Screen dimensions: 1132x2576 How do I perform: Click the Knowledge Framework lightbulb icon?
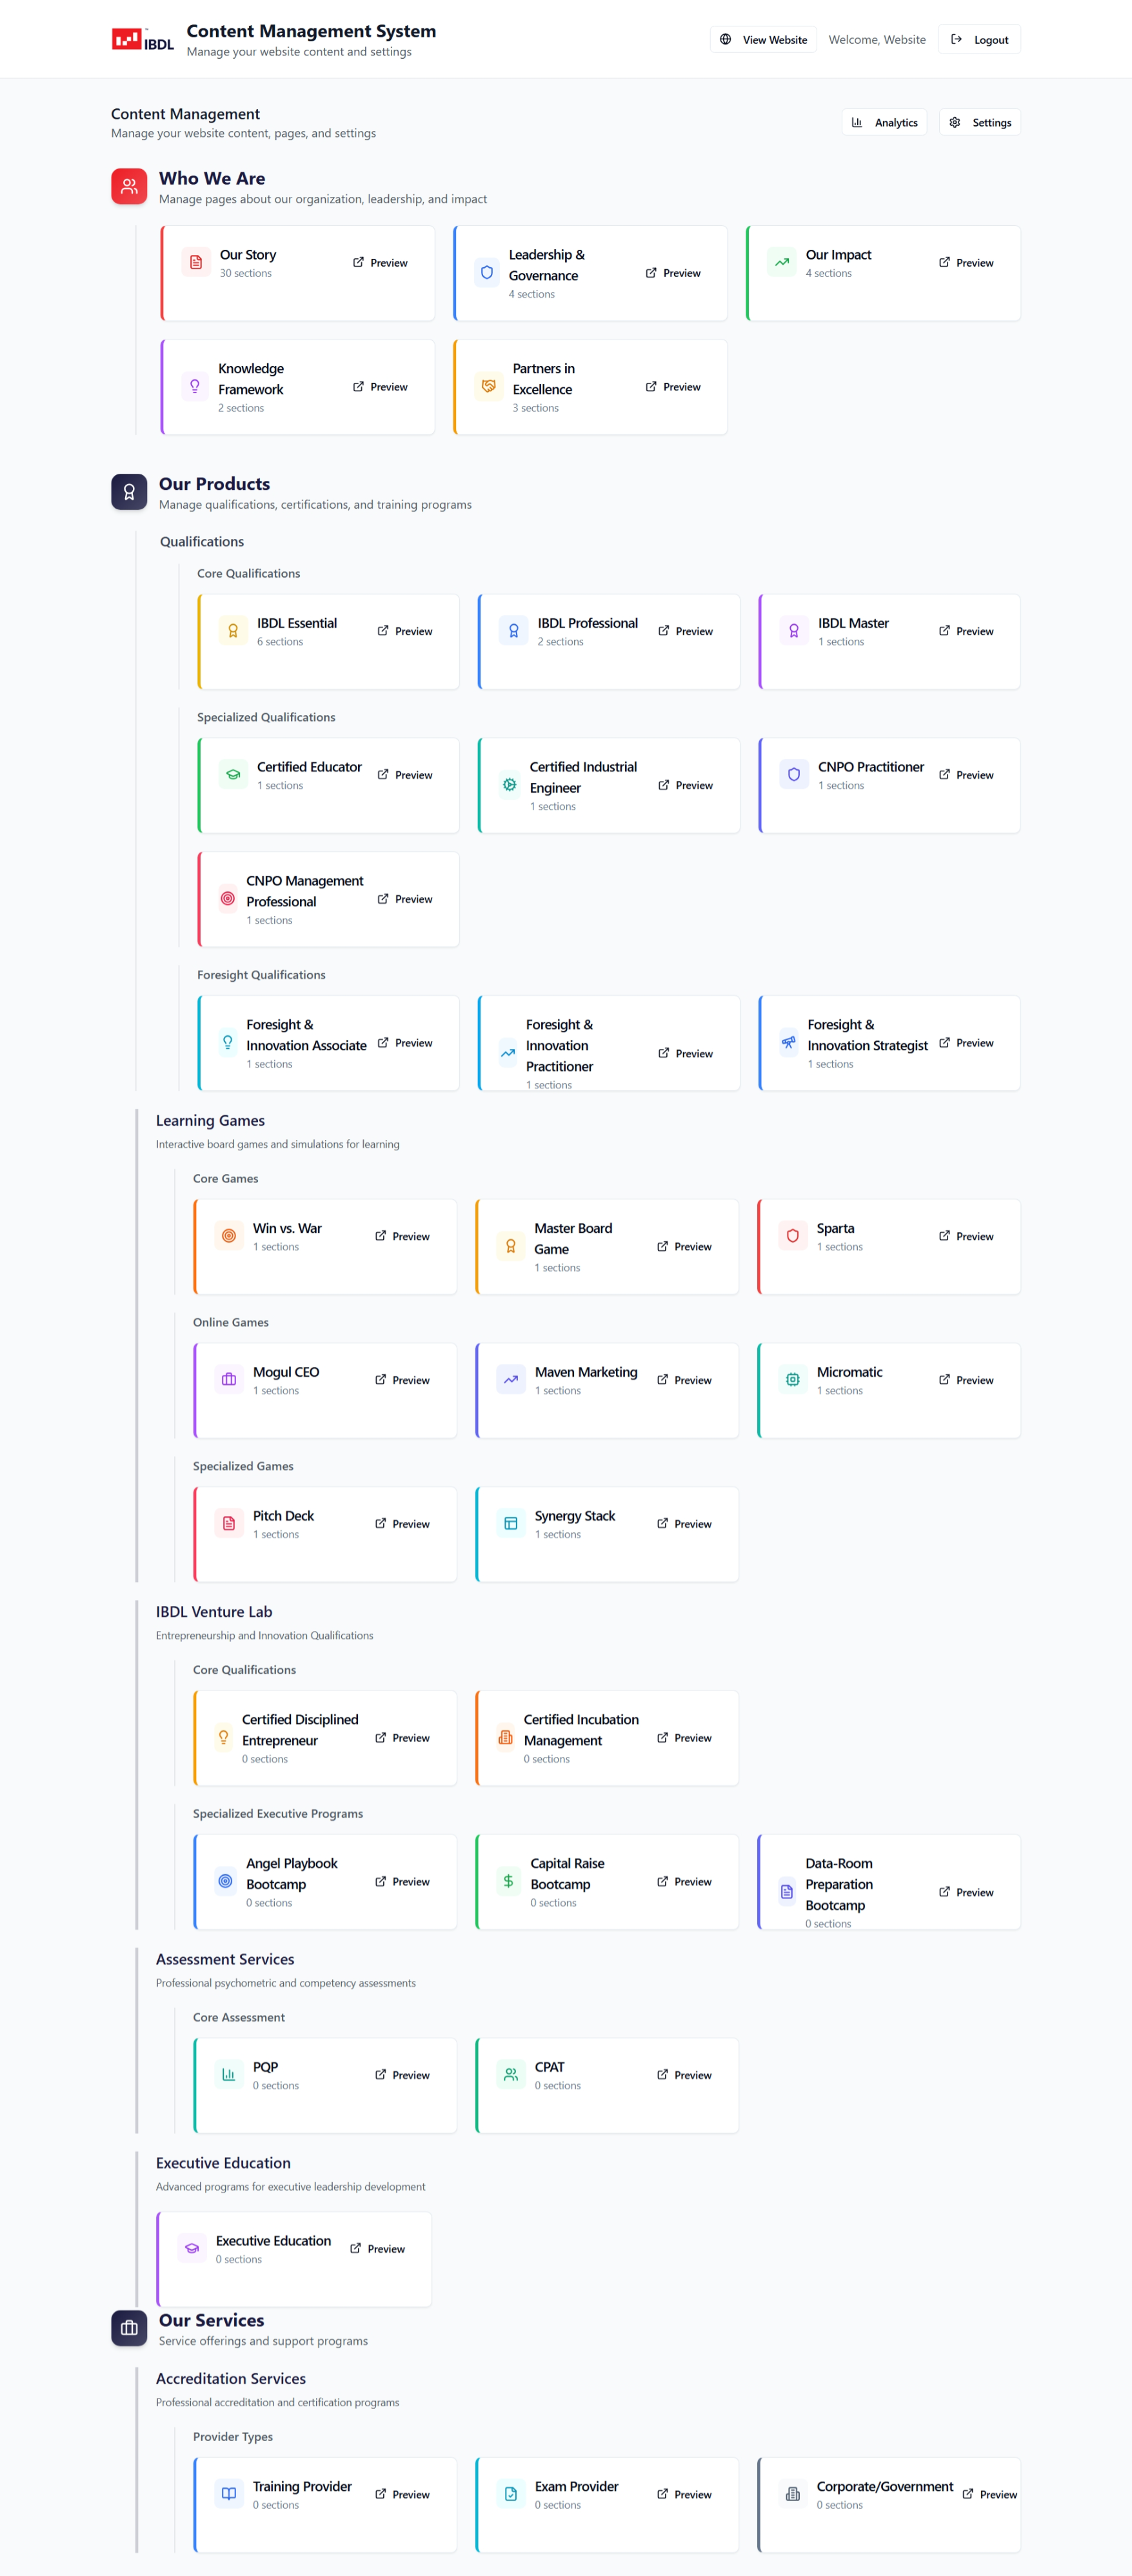click(195, 386)
